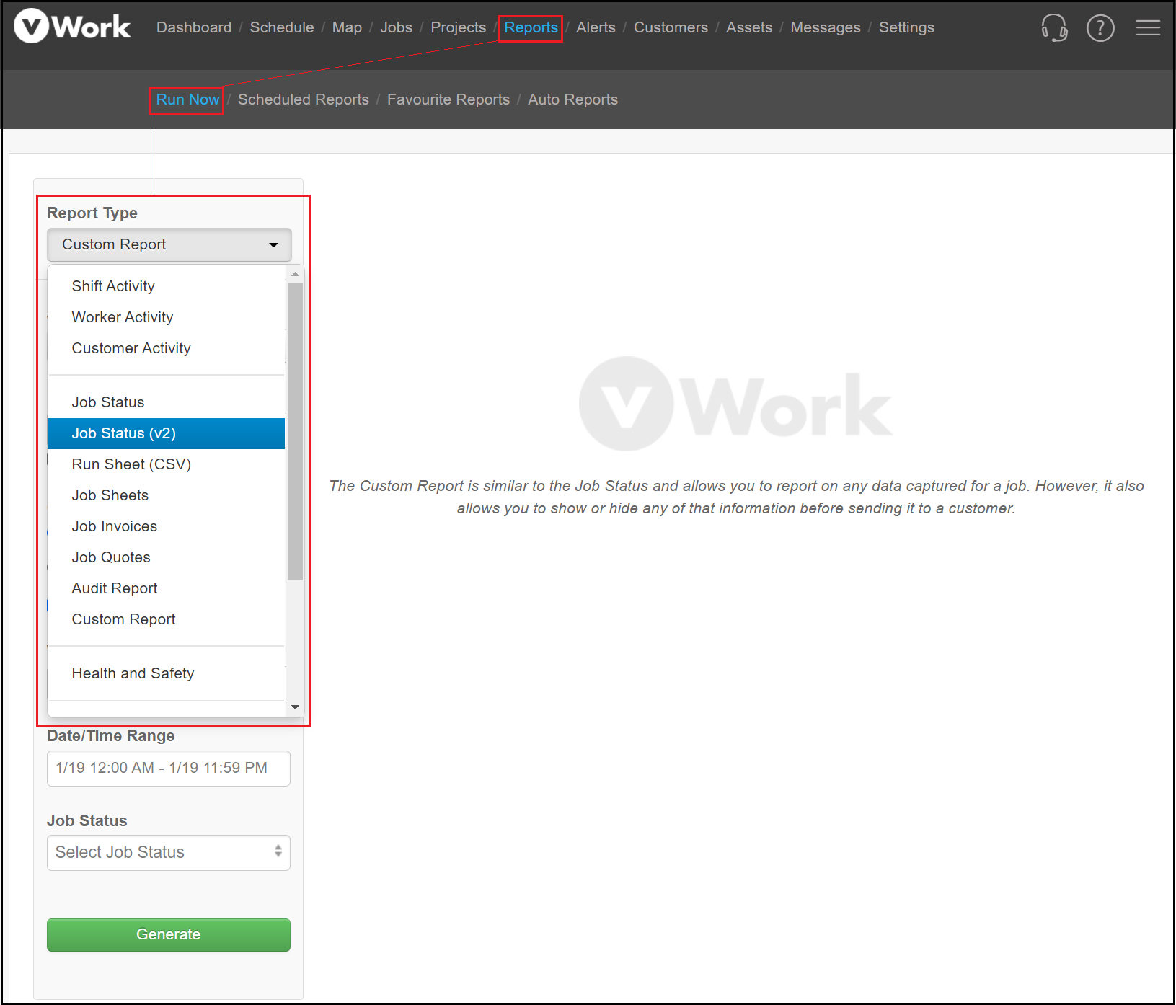Switch to the Scheduled Reports tab
This screenshot has width=1176, height=1005.
(303, 99)
